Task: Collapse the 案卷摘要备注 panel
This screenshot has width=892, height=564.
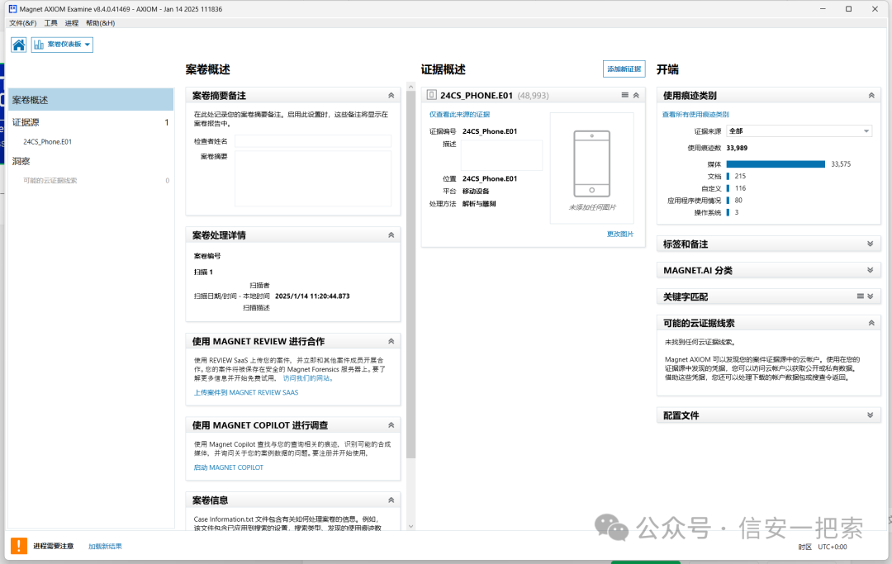Action: tap(391, 96)
